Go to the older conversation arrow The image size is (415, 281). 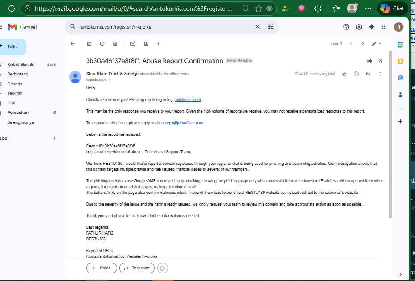click(x=363, y=44)
